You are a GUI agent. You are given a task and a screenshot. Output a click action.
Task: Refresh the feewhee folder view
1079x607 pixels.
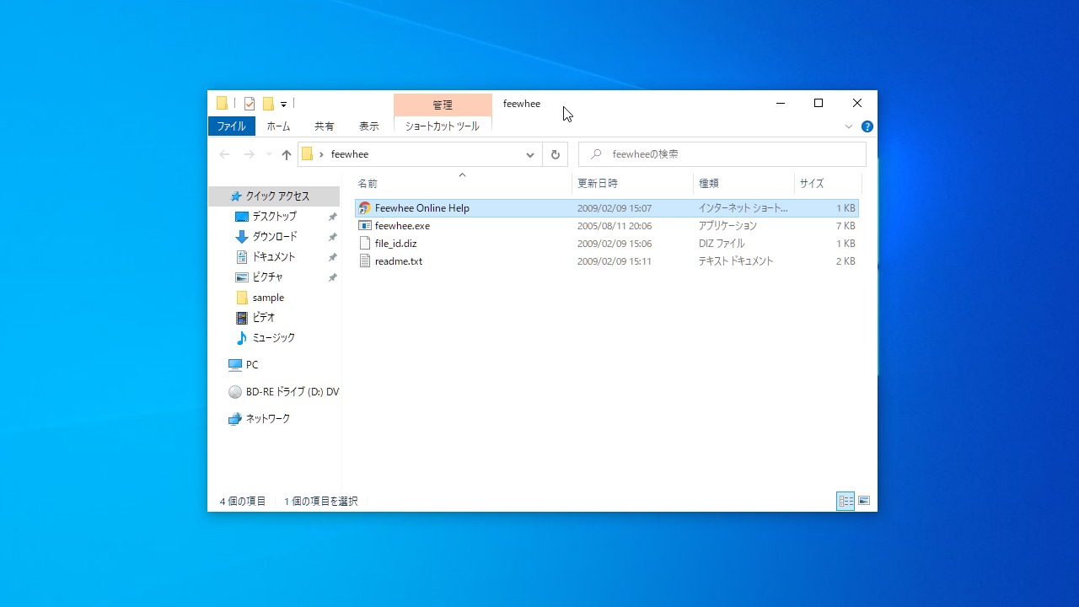555,154
